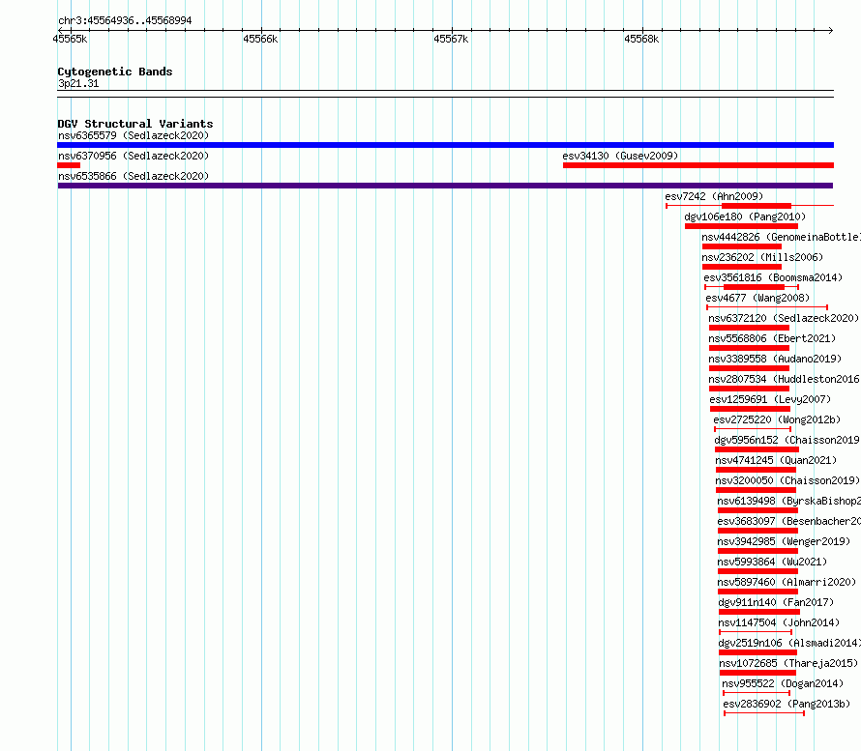861x751 pixels.
Task: Click the red esv34130 variant bar
Action: [x=698, y=165]
